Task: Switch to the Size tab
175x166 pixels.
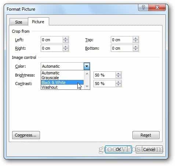Action: pyautogui.click(x=19, y=22)
